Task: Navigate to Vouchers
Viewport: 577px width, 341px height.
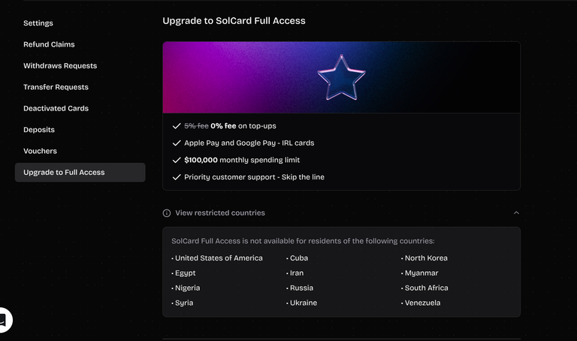Action: (40, 151)
